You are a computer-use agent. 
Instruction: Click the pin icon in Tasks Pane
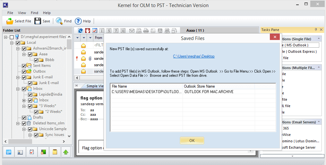click(x=316, y=30)
